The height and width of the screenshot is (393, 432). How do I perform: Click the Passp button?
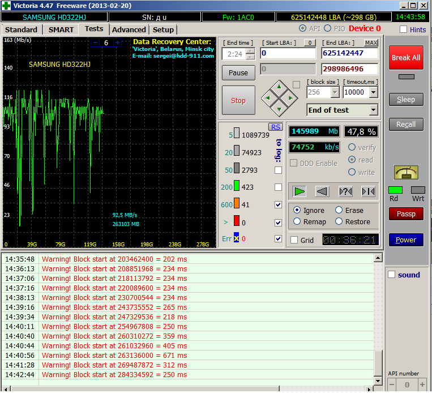tap(406, 214)
